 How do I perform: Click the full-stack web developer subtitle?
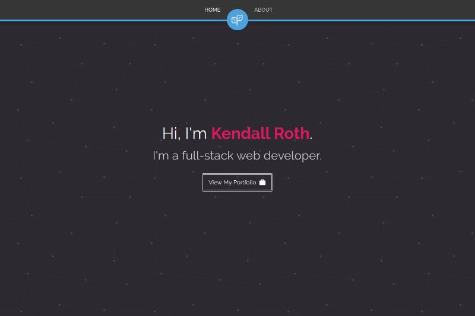click(237, 156)
